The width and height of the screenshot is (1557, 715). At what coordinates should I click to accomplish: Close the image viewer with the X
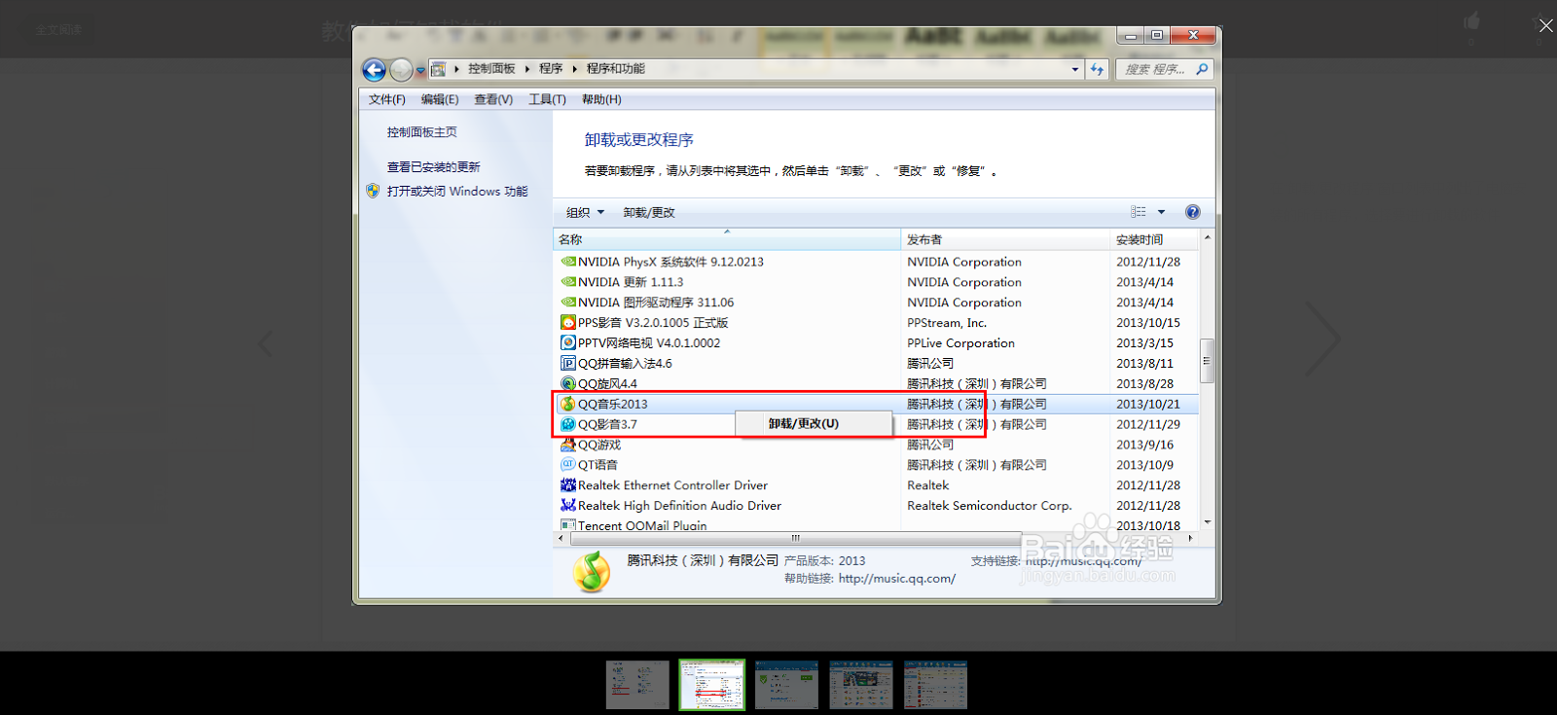tap(1545, 25)
